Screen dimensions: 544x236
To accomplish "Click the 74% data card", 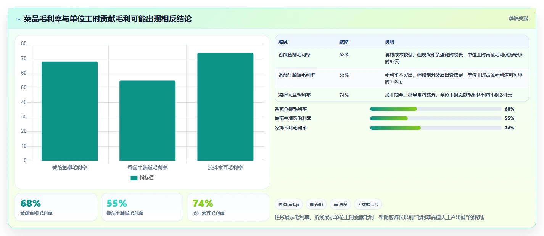I will pyautogui.click(x=228, y=207).
